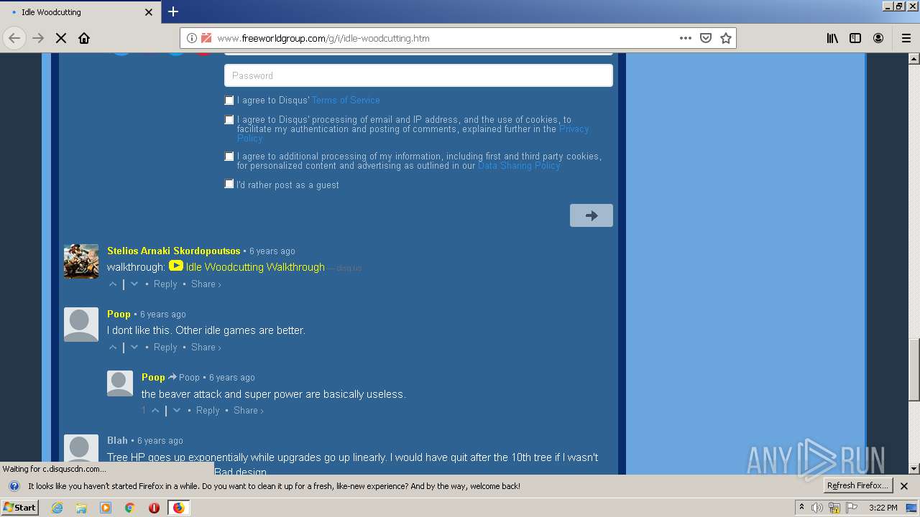Go back with the browser back arrow

pyautogui.click(x=14, y=38)
